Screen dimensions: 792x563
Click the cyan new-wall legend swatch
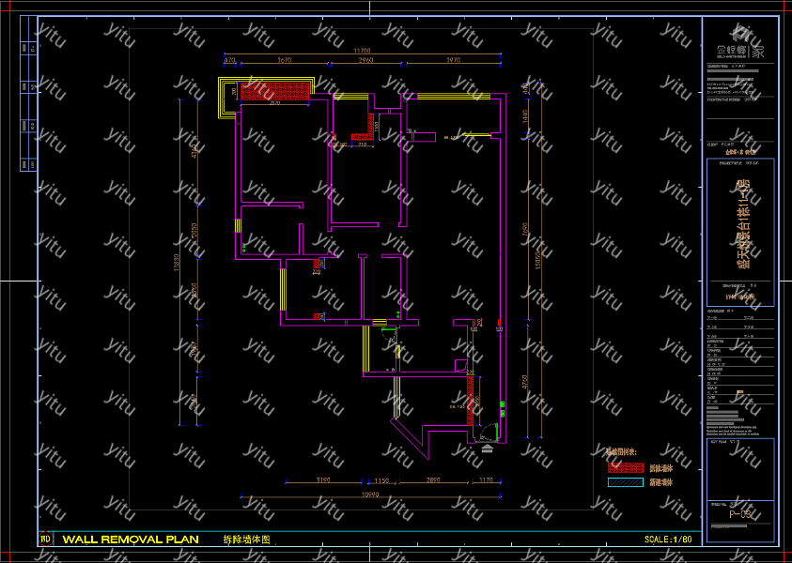pos(627,482)
